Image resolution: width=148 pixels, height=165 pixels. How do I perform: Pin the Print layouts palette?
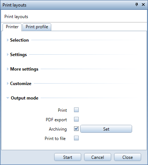136,5
